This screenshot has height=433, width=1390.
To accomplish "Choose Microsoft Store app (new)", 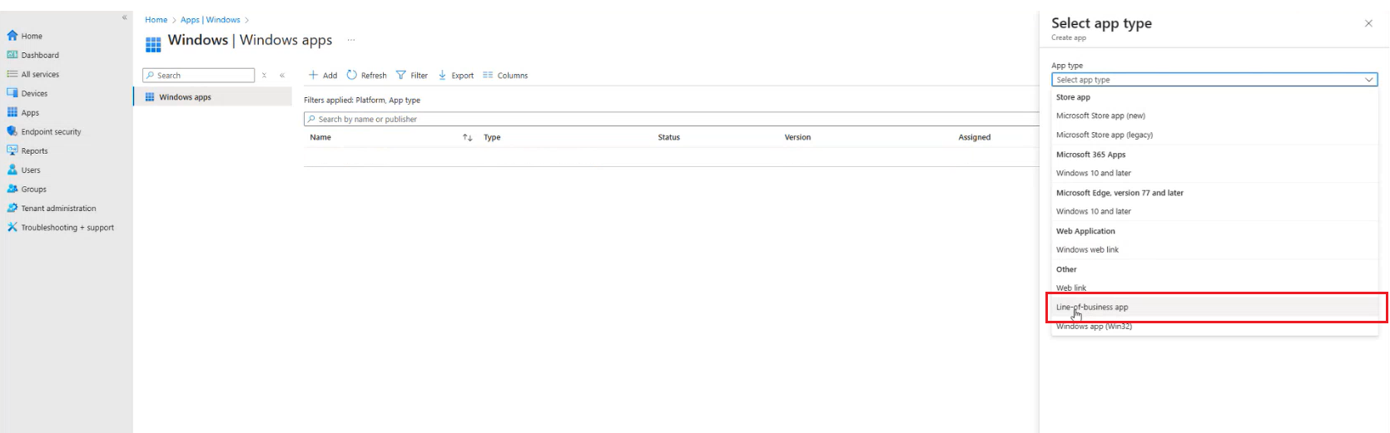I will coord(1214,116).
